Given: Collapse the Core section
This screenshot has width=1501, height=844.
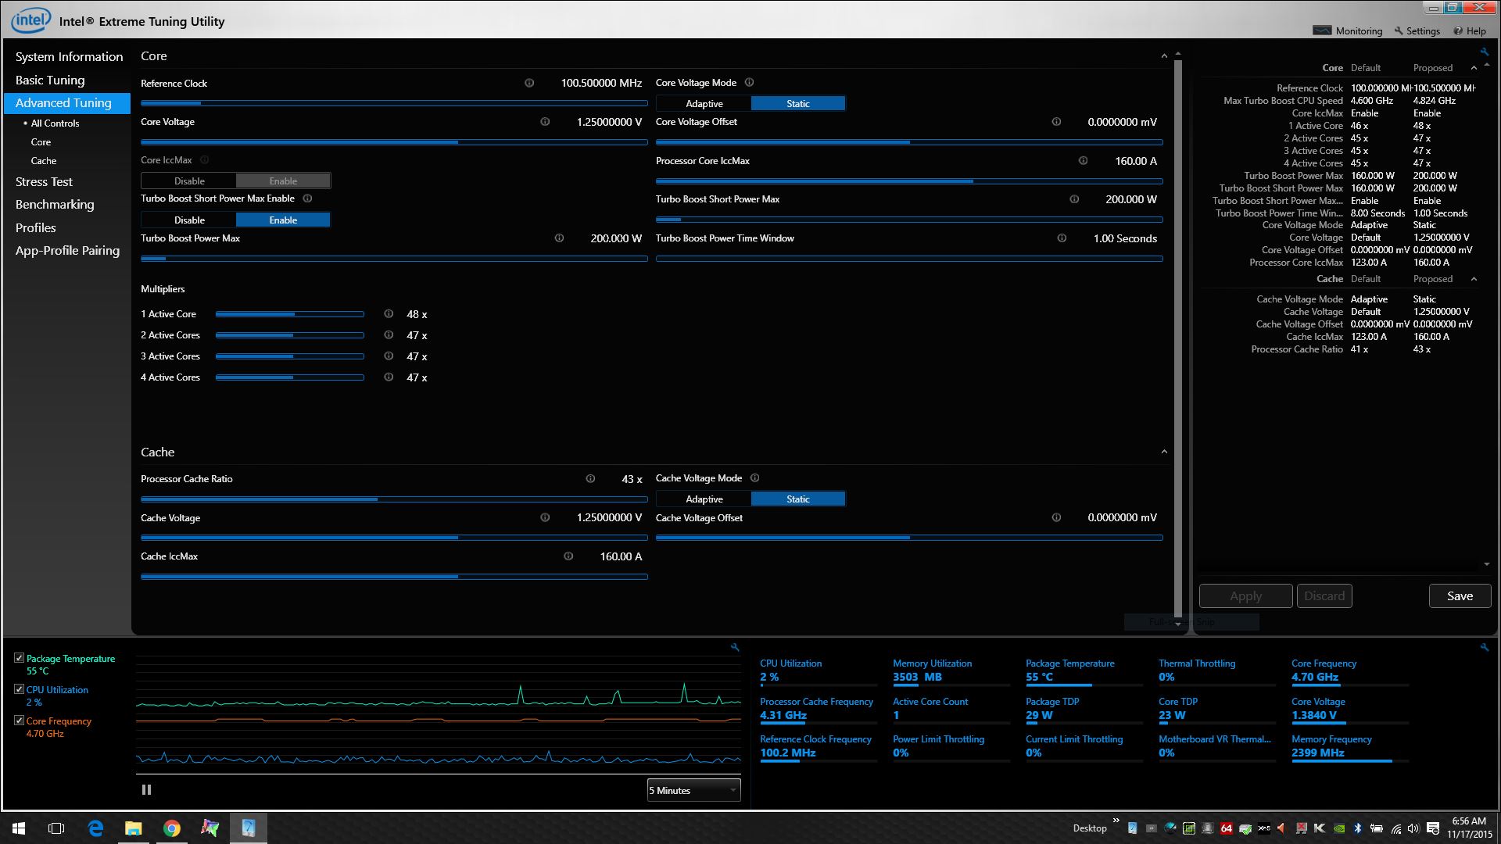Looking at the screenshot, I should click(x=1164, y=56).
